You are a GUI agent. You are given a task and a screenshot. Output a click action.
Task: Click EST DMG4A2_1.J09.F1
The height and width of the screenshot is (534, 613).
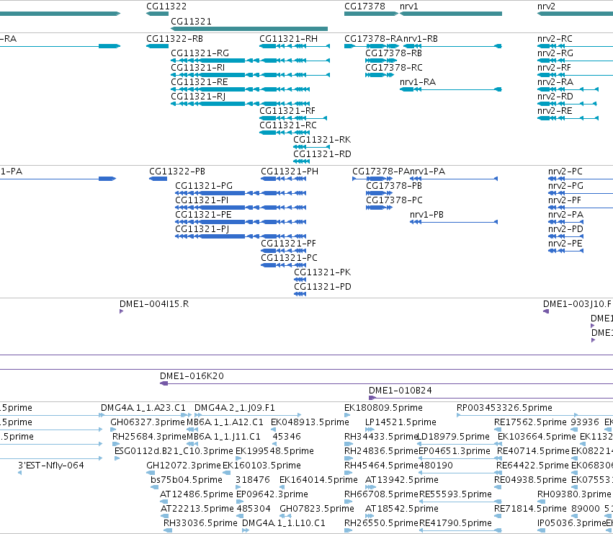pyautogui.click(x=235, y=408)
